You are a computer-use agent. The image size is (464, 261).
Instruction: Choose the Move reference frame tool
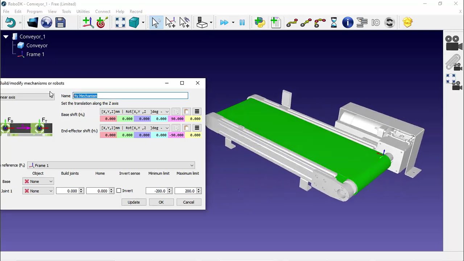170,22
